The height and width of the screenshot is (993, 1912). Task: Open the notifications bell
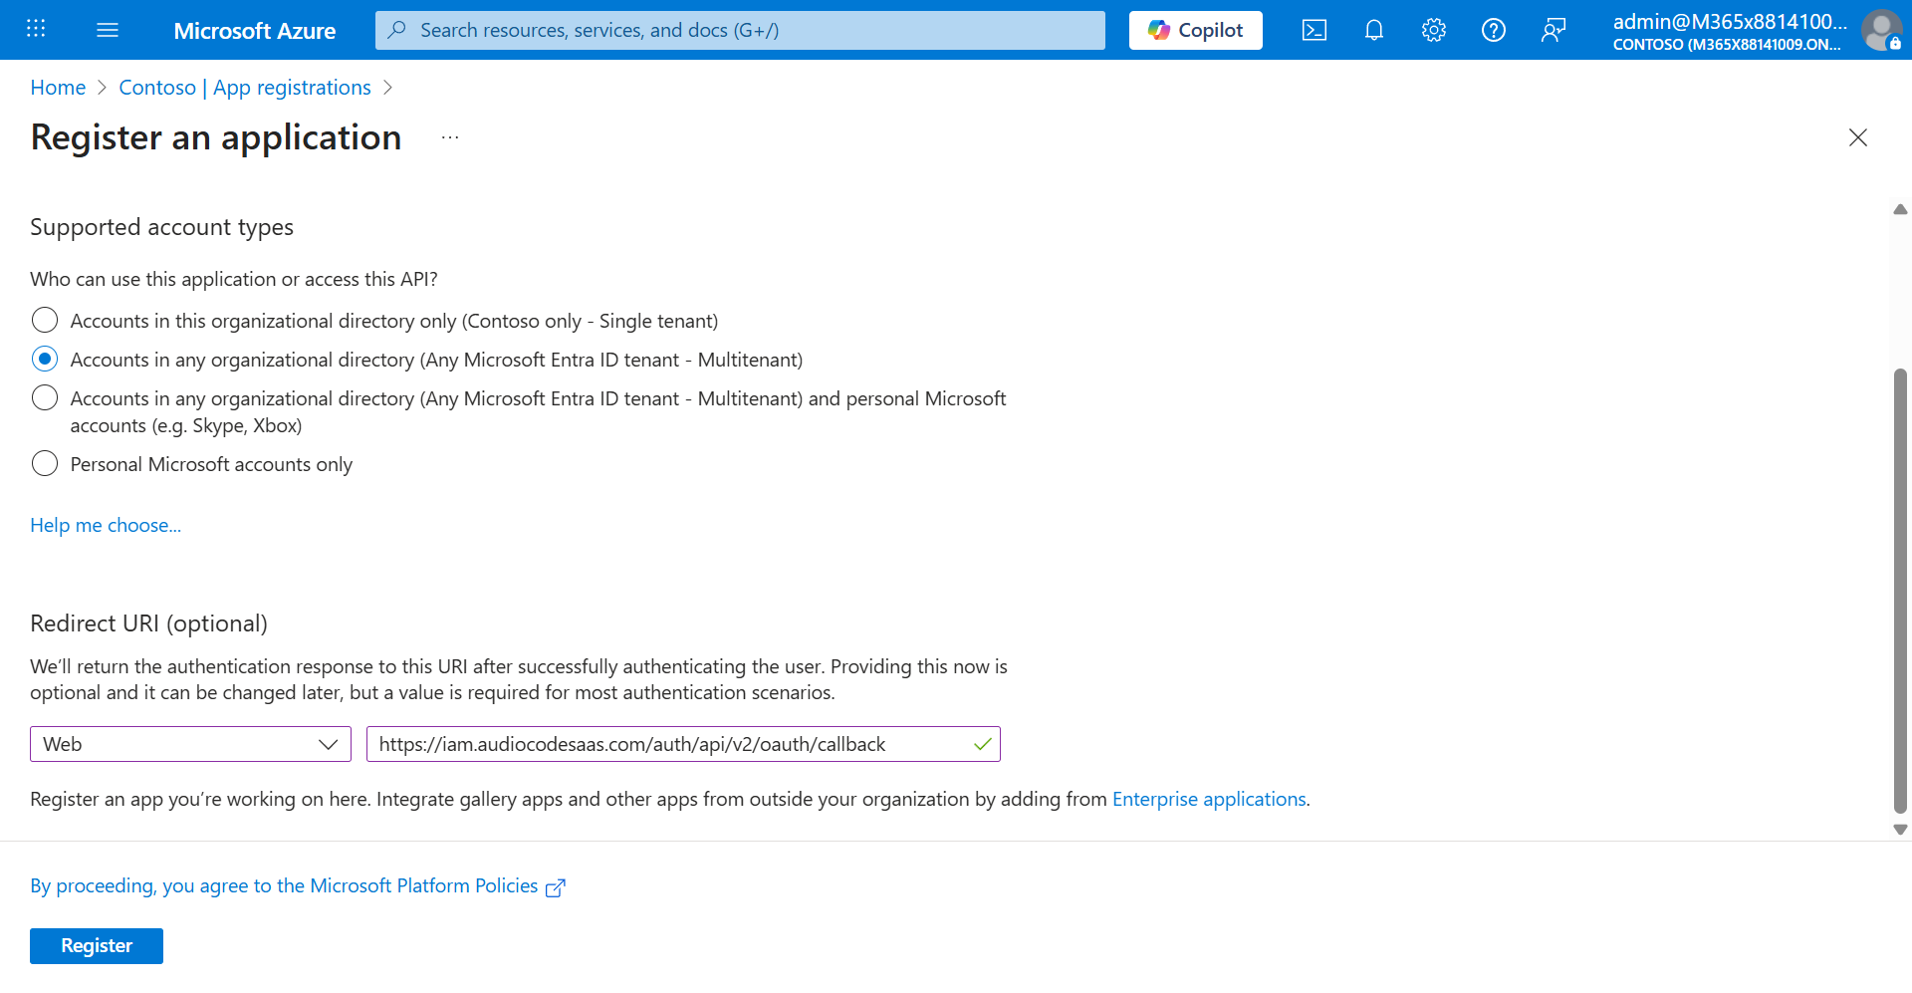(x=1373, y=30)
